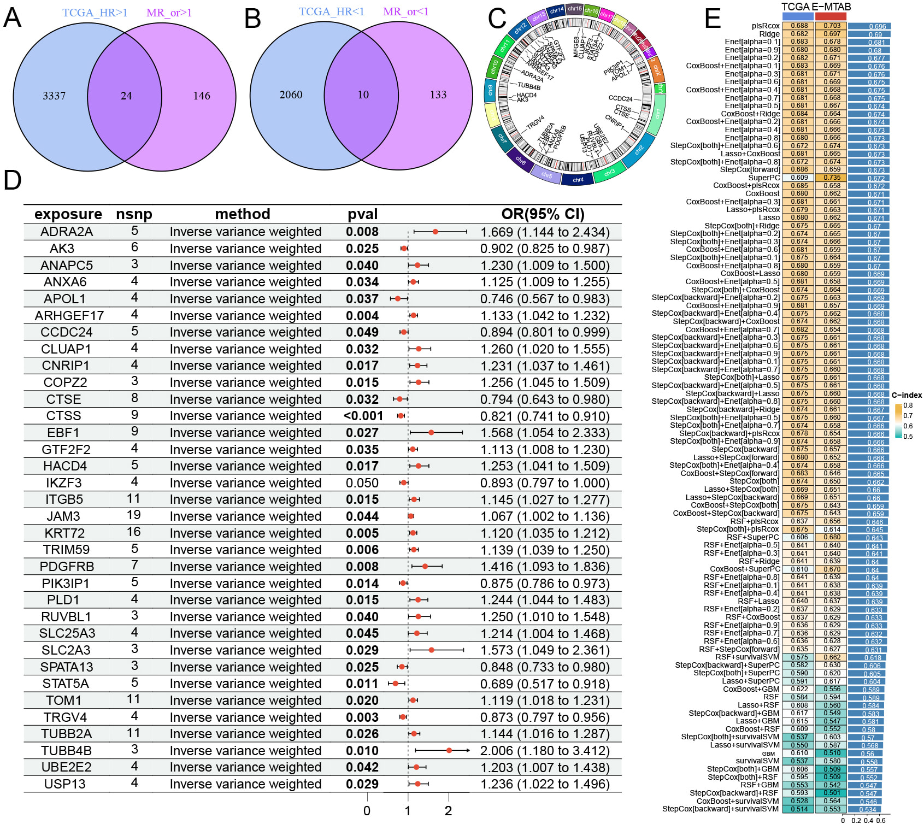
Task: Click the MR_or<1 label above Venn B
Action: (x=405, y=11)
